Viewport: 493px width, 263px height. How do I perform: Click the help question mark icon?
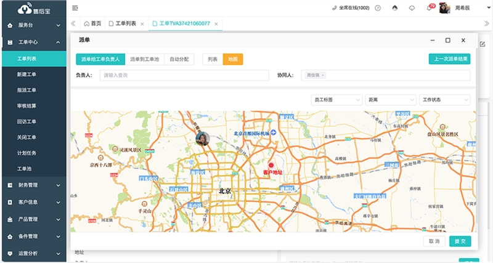click(377, 8)
